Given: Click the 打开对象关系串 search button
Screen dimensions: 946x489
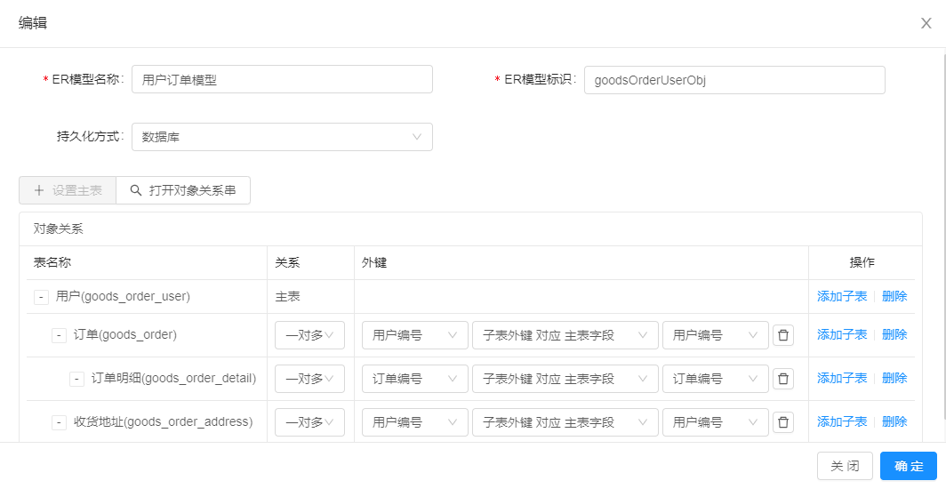Looking at the screenshot, I should [x=183, y=190].
